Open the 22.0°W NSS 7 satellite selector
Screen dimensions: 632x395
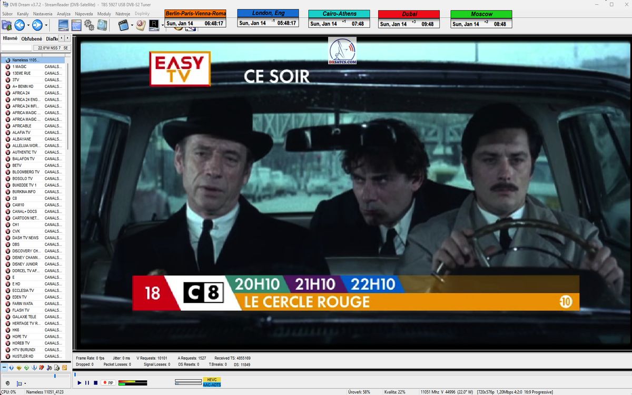(51, 48)
